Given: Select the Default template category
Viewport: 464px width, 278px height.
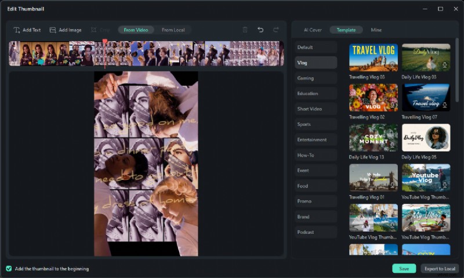Looking at the screenshot, I should (316, 47).
